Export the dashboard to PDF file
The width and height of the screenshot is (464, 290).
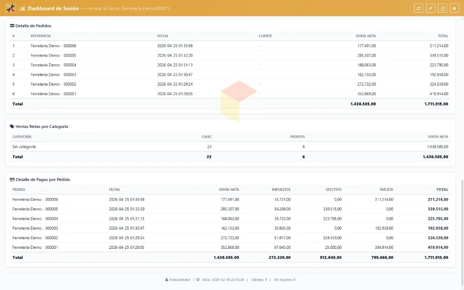[x=442, y=8]
